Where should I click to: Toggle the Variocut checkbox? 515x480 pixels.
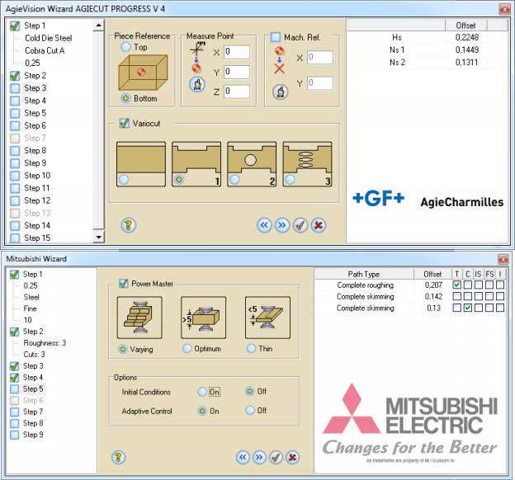[x=124, y=124]
